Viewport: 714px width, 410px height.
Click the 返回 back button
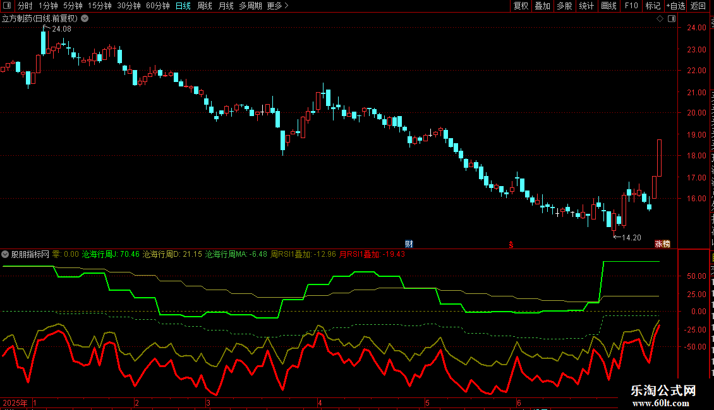click(x=698, y=6)
